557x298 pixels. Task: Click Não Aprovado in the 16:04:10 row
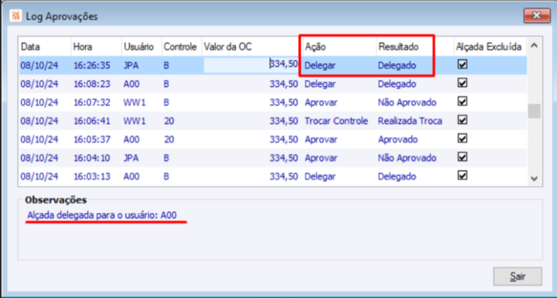[407, 158]
